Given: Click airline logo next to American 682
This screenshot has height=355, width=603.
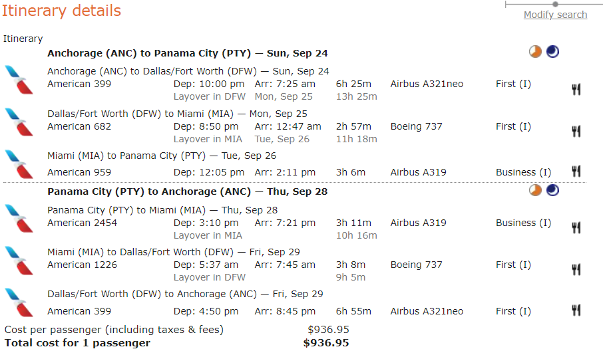Looking at the screenshot, I should pyautogui.click(x=19, y=122).
